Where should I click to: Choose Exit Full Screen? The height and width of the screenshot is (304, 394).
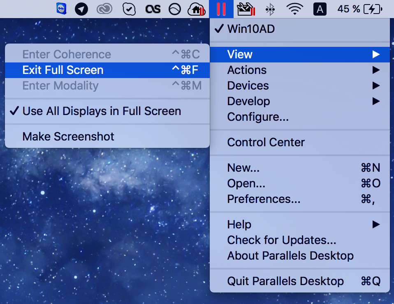pos(107,70)
